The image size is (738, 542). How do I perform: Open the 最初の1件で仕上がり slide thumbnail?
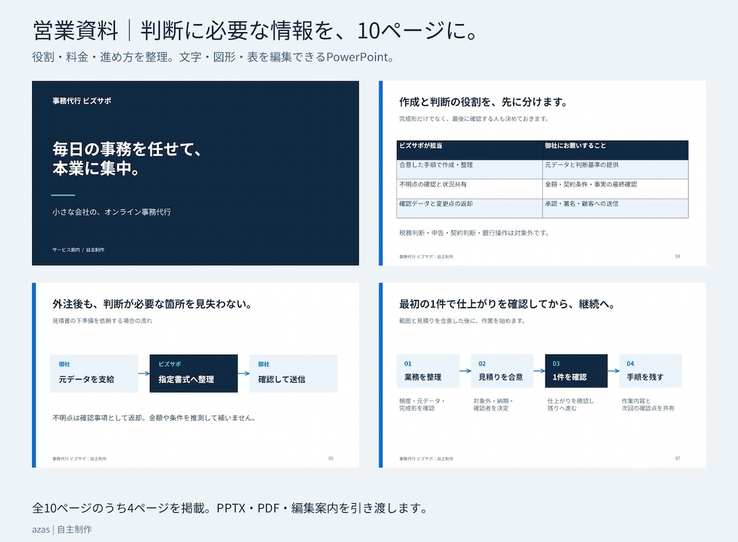click(x=543, y=375)
